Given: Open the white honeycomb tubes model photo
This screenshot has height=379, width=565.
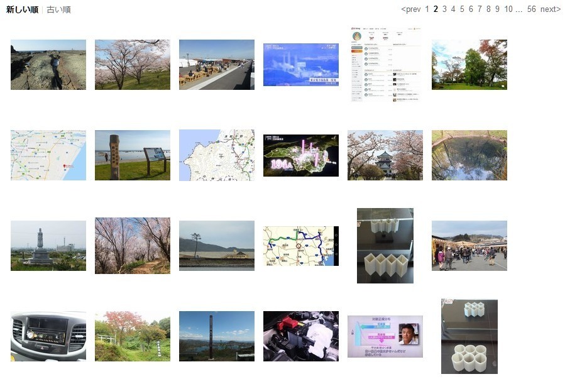Looking at the screenshot, I should 469,336.
